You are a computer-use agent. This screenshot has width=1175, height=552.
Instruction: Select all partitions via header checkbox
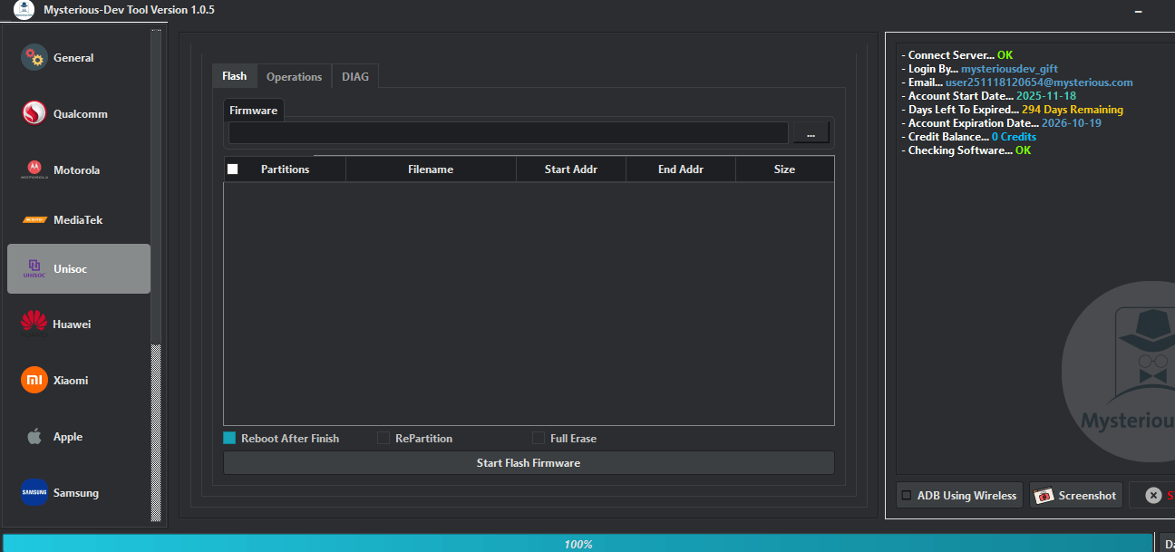point(232,169)
